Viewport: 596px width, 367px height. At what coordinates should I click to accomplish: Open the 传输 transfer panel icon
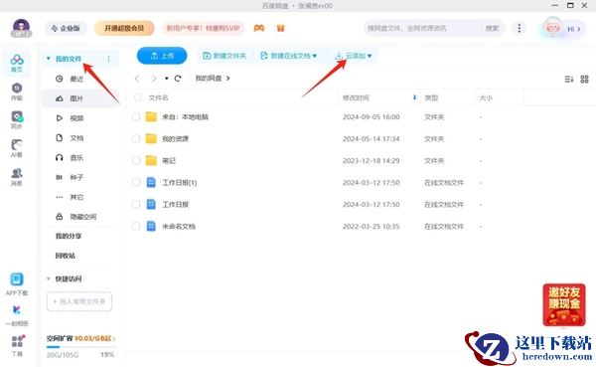17,92
